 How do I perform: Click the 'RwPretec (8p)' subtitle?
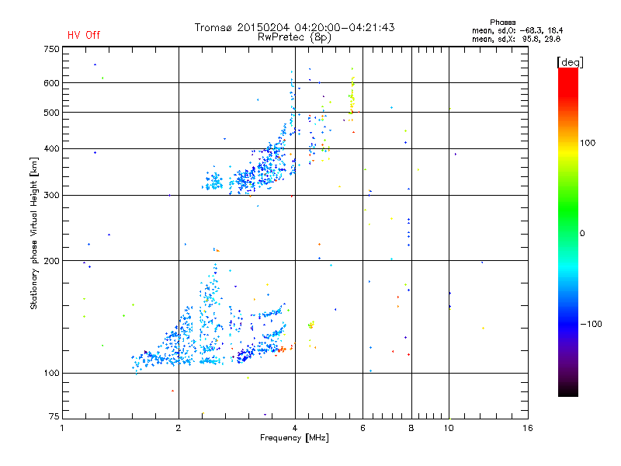(294, 37)
